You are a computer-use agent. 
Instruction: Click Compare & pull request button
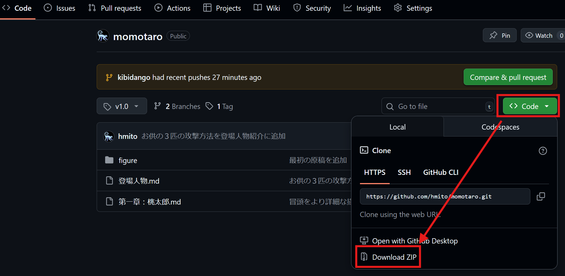pos(508,77)
